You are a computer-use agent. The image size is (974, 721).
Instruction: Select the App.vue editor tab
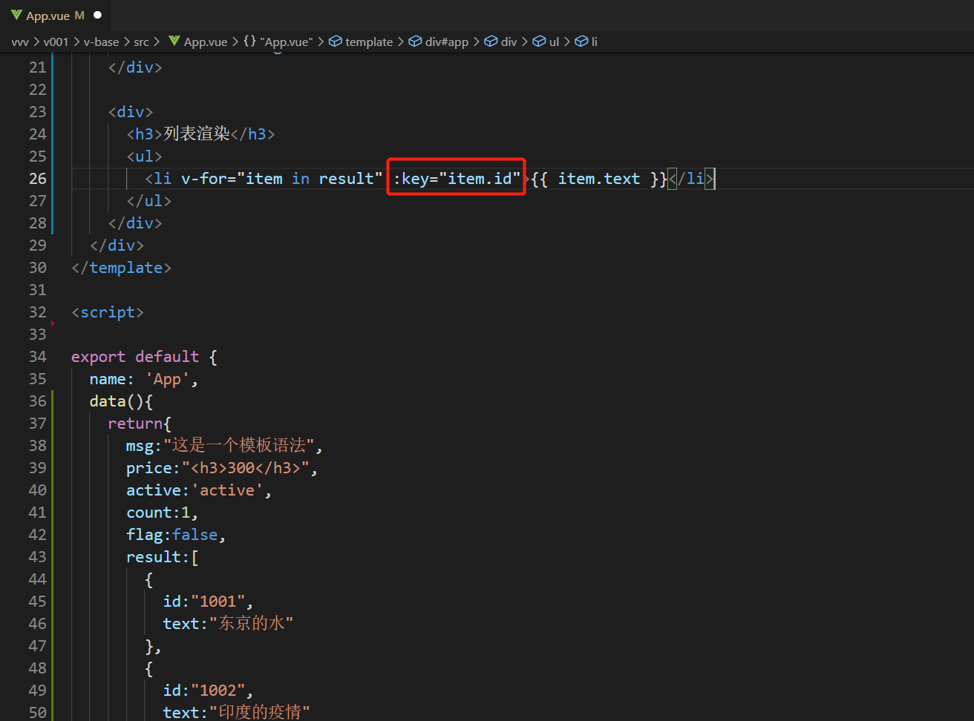click(x=56, y=15)
